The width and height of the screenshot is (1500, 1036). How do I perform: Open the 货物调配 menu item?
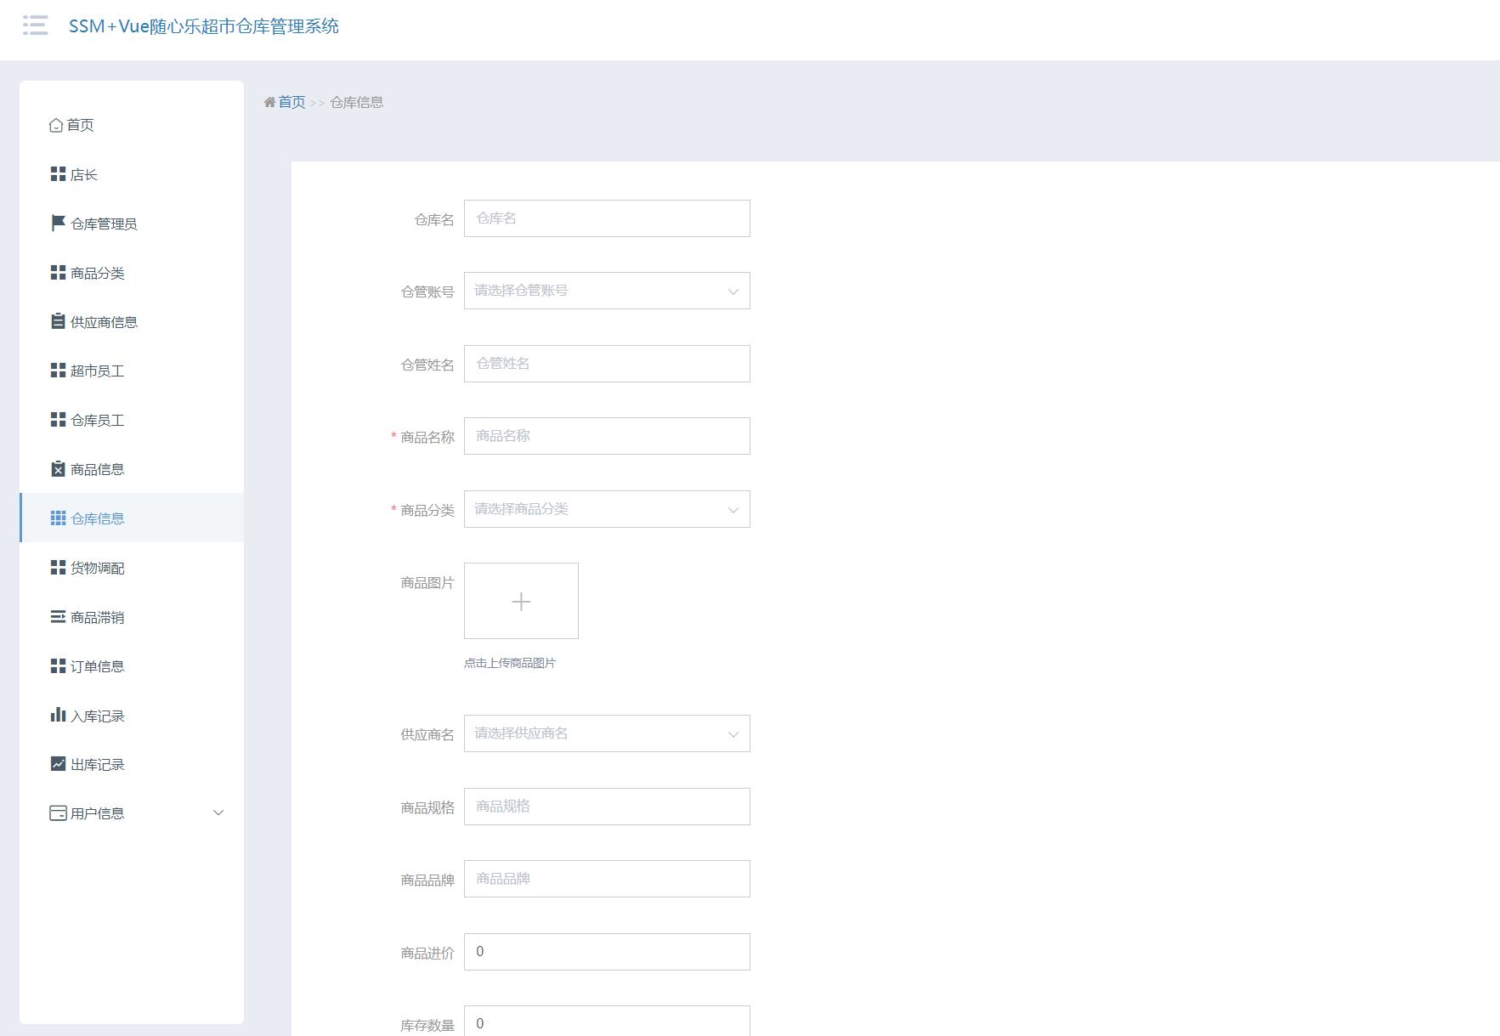point(97,568)
